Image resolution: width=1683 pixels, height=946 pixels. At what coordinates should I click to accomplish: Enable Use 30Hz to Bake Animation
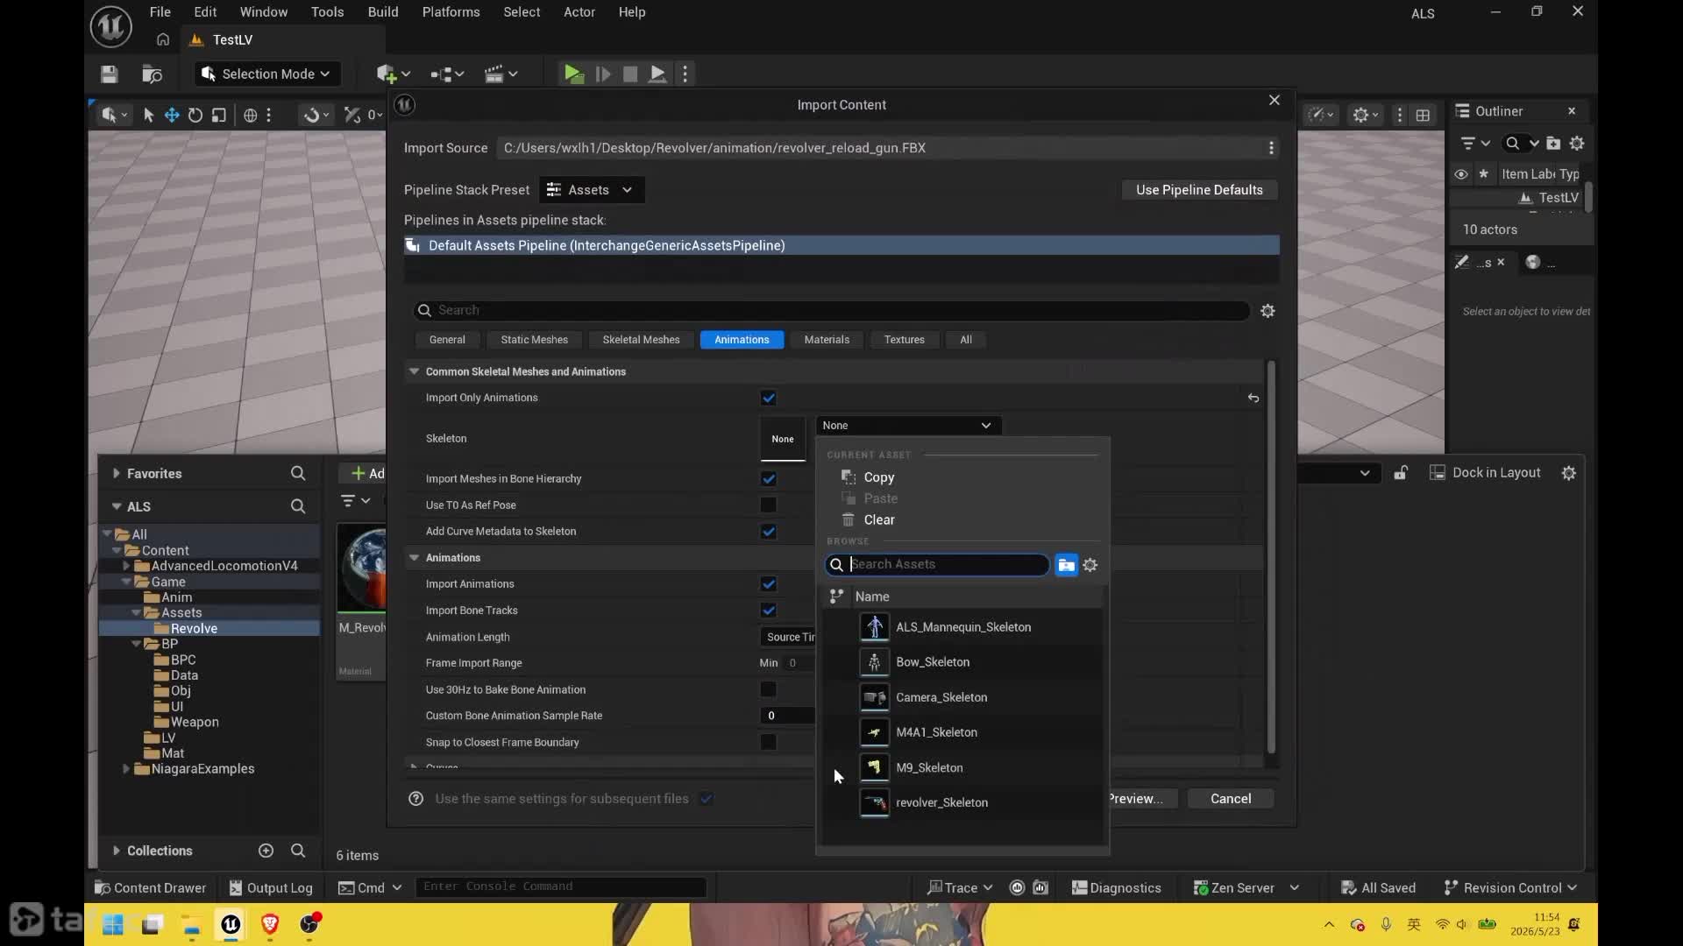(769, 690)
